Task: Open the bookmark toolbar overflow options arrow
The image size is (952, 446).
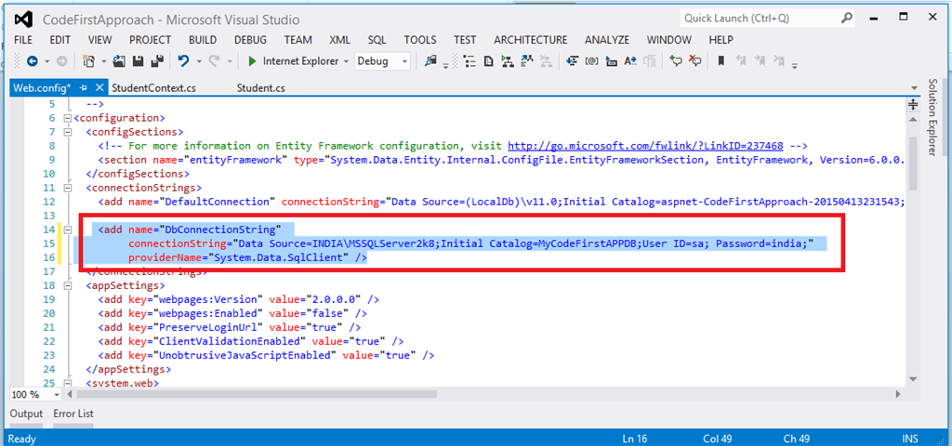Action: click(x=794, y=66)
